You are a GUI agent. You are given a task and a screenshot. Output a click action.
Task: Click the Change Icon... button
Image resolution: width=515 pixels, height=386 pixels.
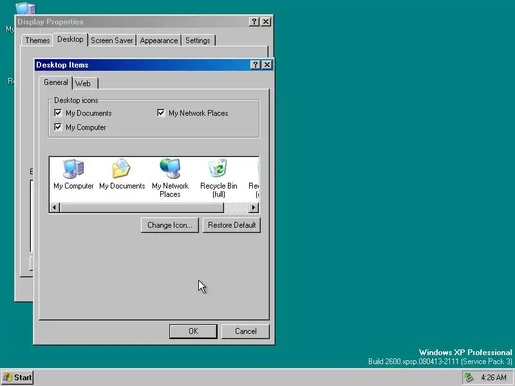(170, 225)
